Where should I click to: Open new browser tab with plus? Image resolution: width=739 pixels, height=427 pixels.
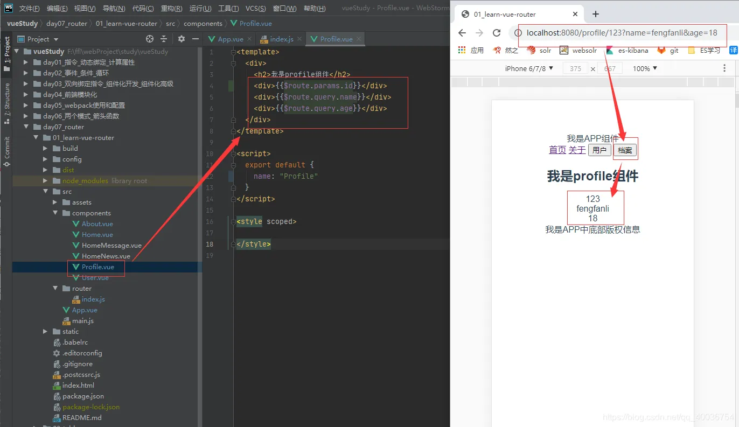coord(596,14)
